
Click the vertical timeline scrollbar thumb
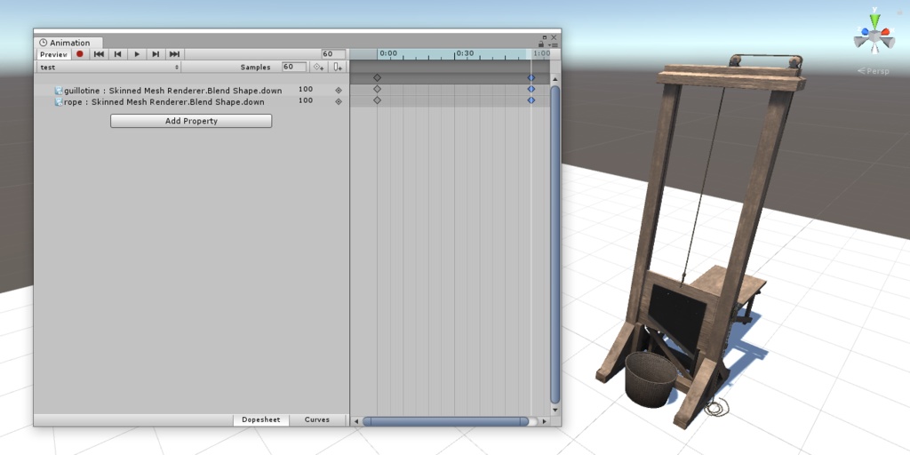coord(555,244)
